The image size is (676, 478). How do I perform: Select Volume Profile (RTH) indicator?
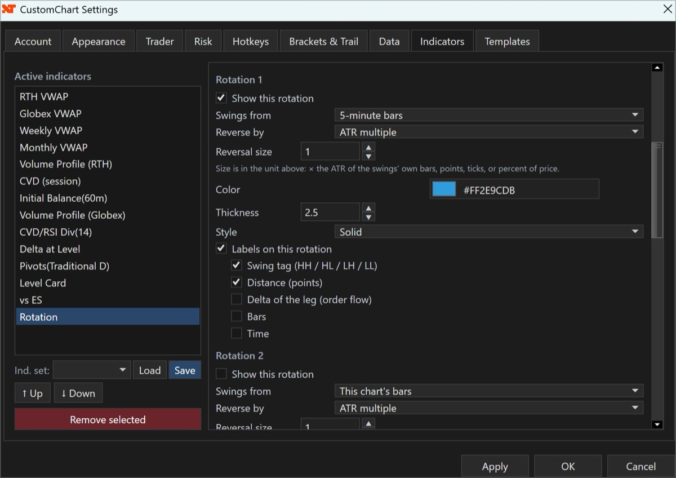click(x=108, y=164)
